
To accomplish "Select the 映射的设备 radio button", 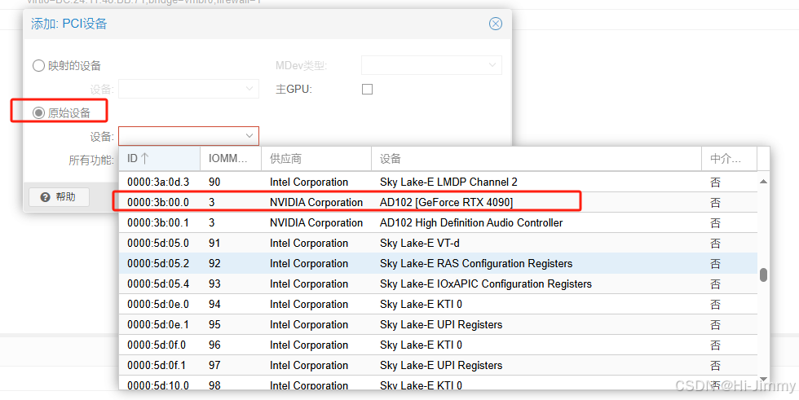I will pyautogui.click(x=39, y=66).
